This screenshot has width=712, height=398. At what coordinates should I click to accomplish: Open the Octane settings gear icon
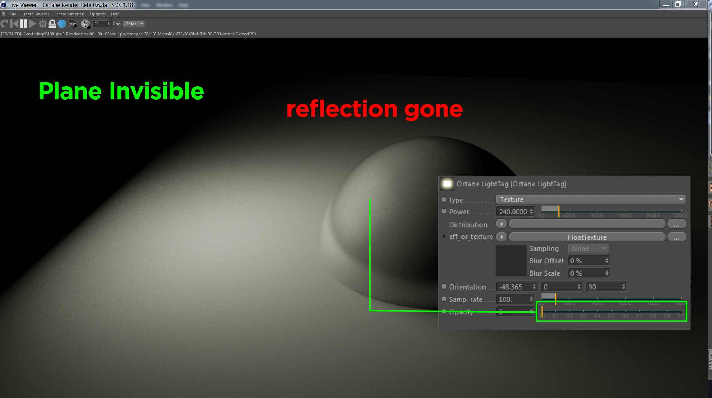click(x=43, y=24)
